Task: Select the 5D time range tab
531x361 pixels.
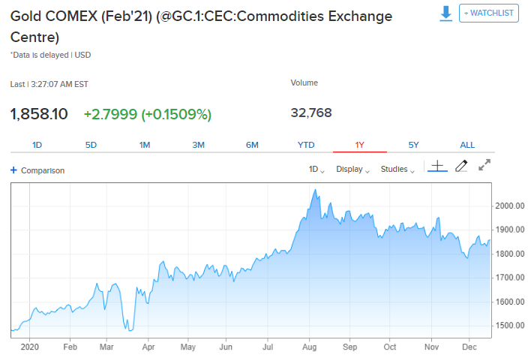Action: (91, 145)
